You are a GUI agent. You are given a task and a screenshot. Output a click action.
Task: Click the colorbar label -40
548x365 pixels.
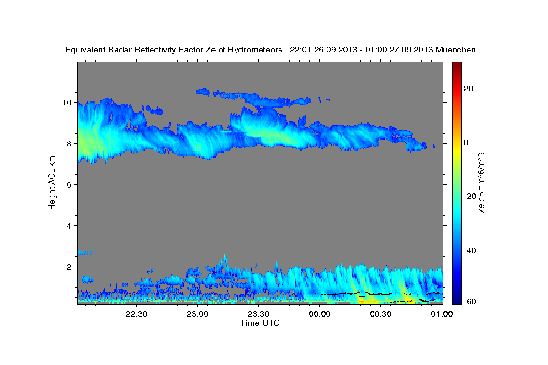470,250
